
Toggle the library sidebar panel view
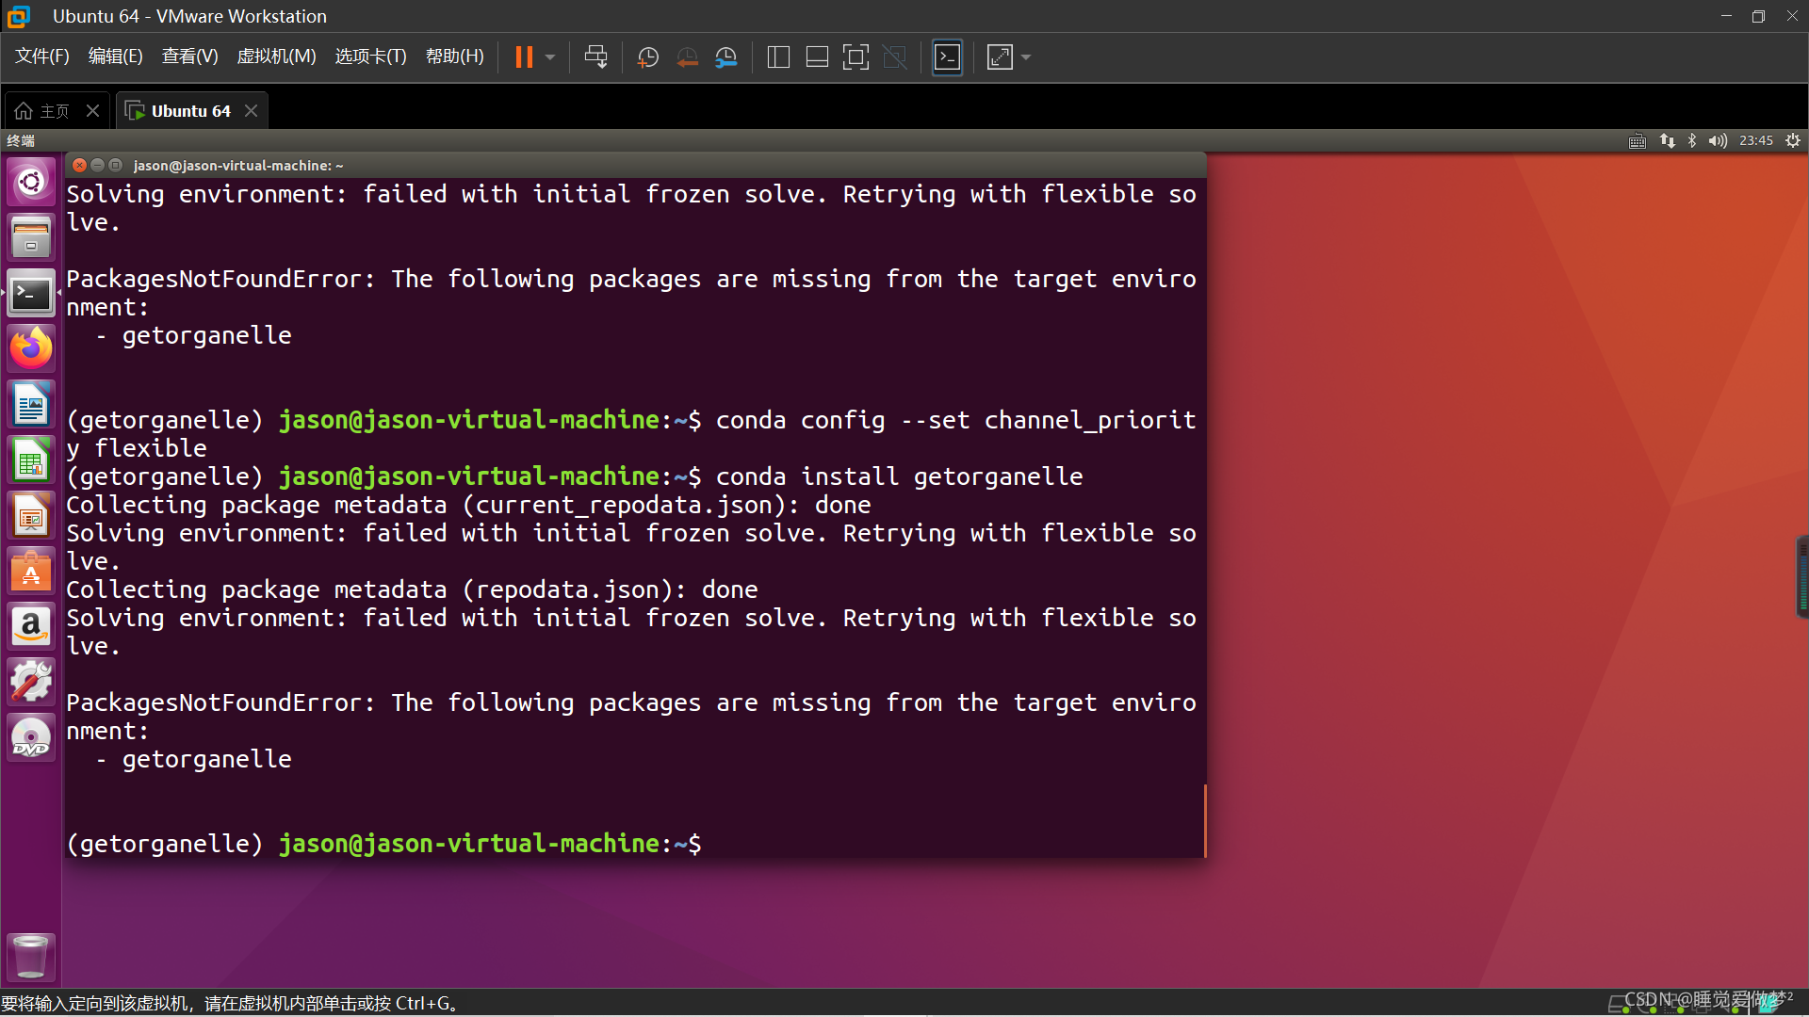tap(778, 57)
